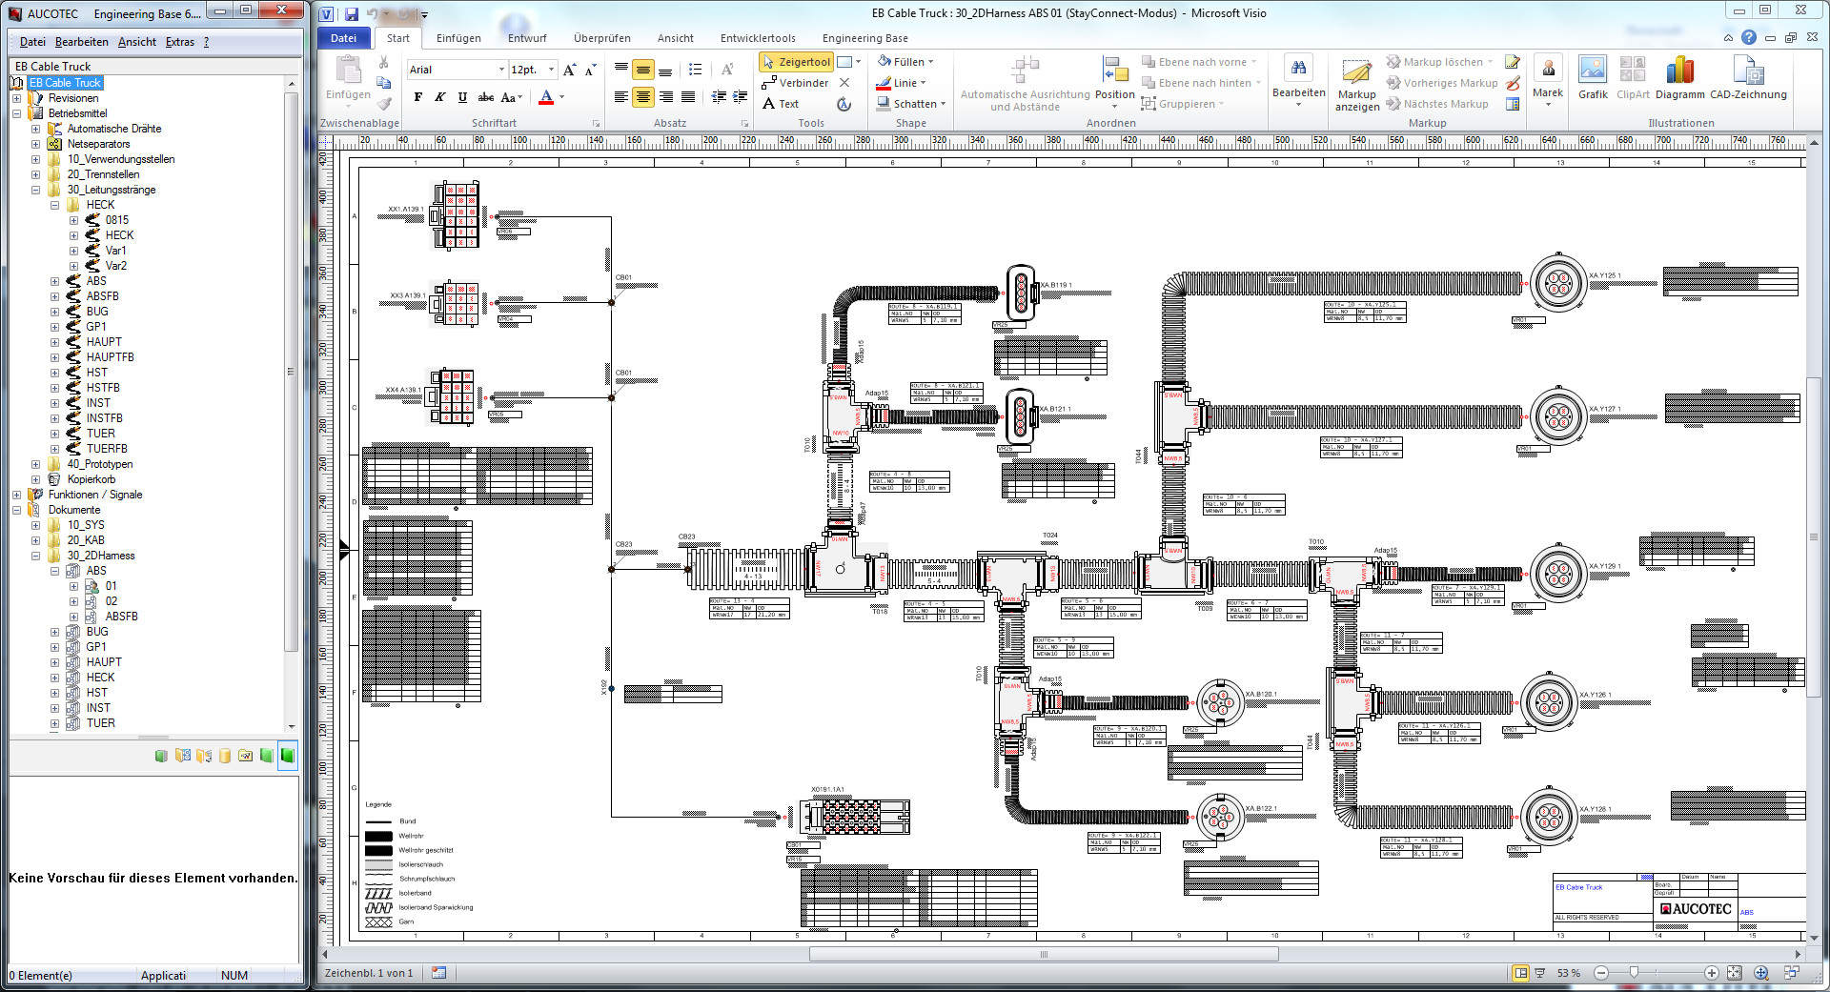
Task: Expand the 40_Prototypen tree node
Action: tap(36, 464)
